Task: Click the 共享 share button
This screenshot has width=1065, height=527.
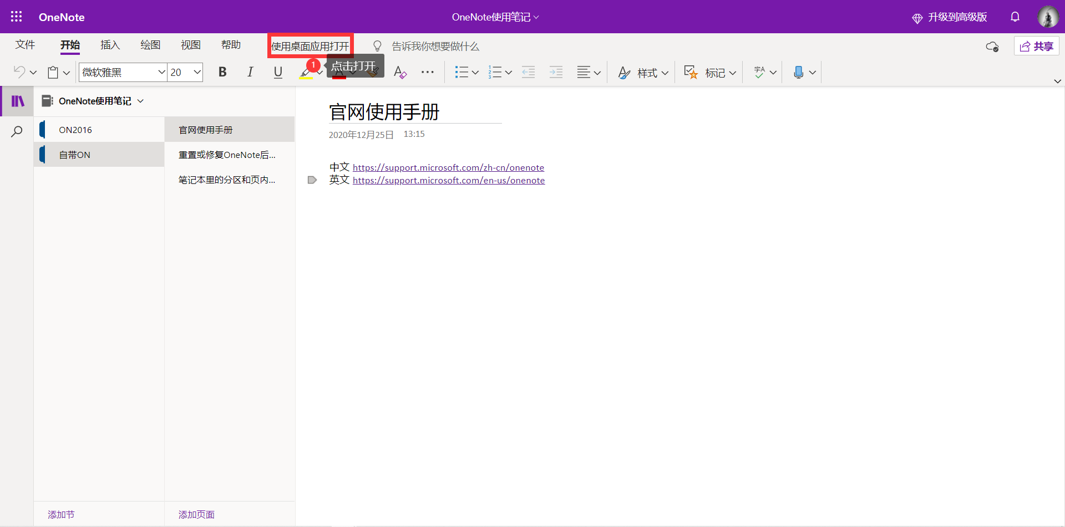Action: tap(1037, 46)
